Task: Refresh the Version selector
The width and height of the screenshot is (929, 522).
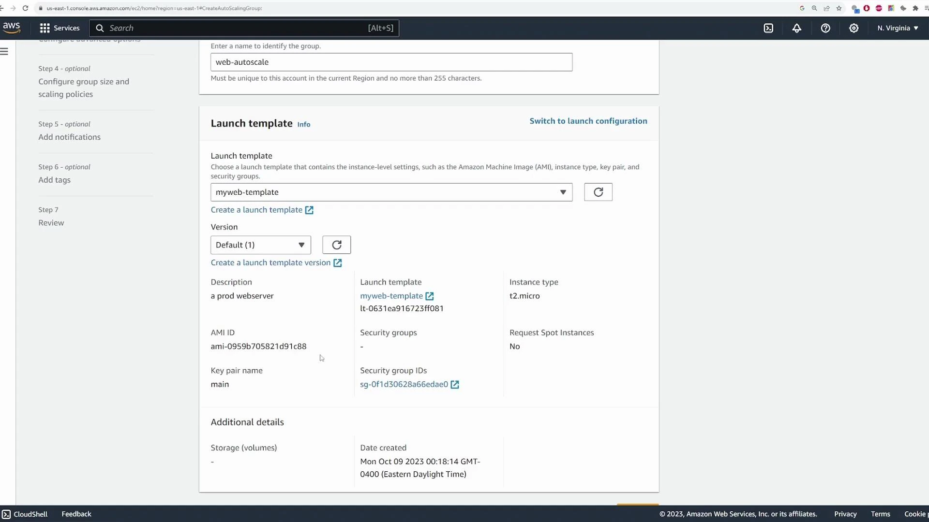Action: [x=336, y=245]
